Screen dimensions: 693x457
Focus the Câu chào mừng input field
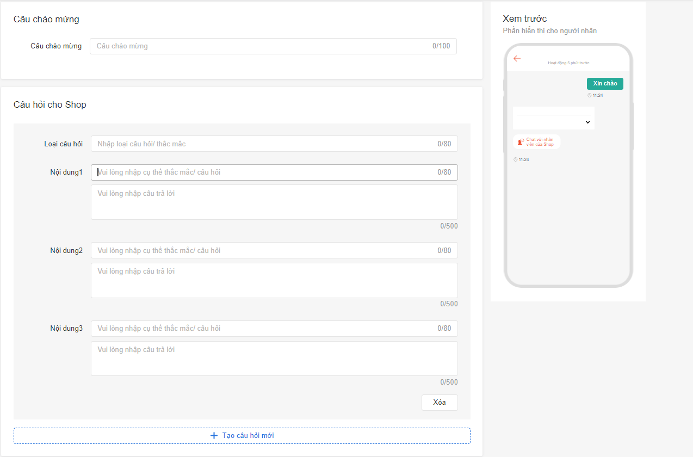point(261,46)
